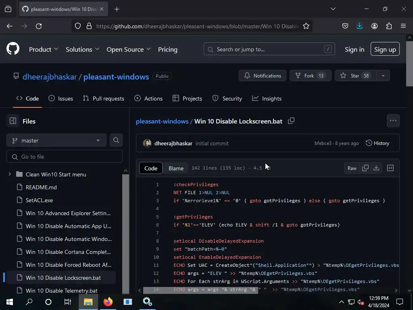This screenshot has height=310, width=413.
Task: Show hidden system tray icons chevron
Action: pos(341,302)
